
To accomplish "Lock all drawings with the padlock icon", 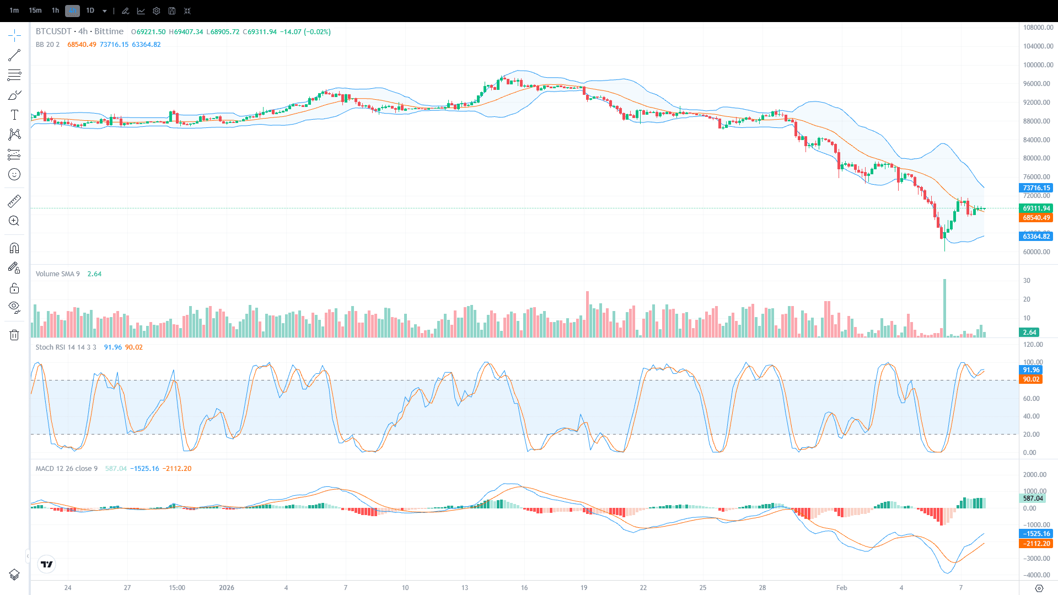I will tap(14, 288).
